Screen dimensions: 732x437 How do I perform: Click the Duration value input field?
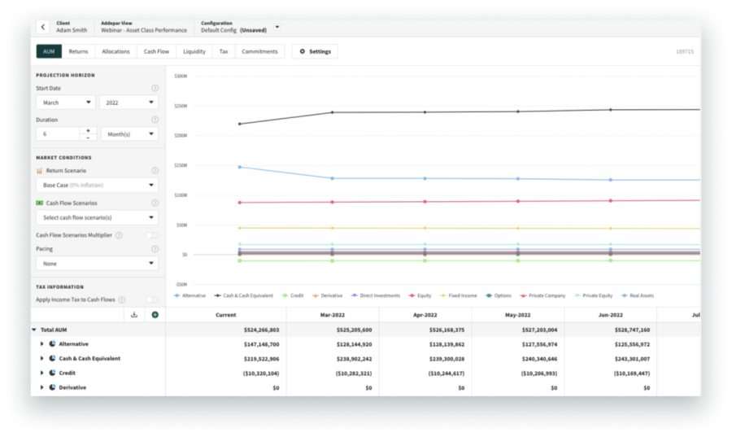[57, 133]
